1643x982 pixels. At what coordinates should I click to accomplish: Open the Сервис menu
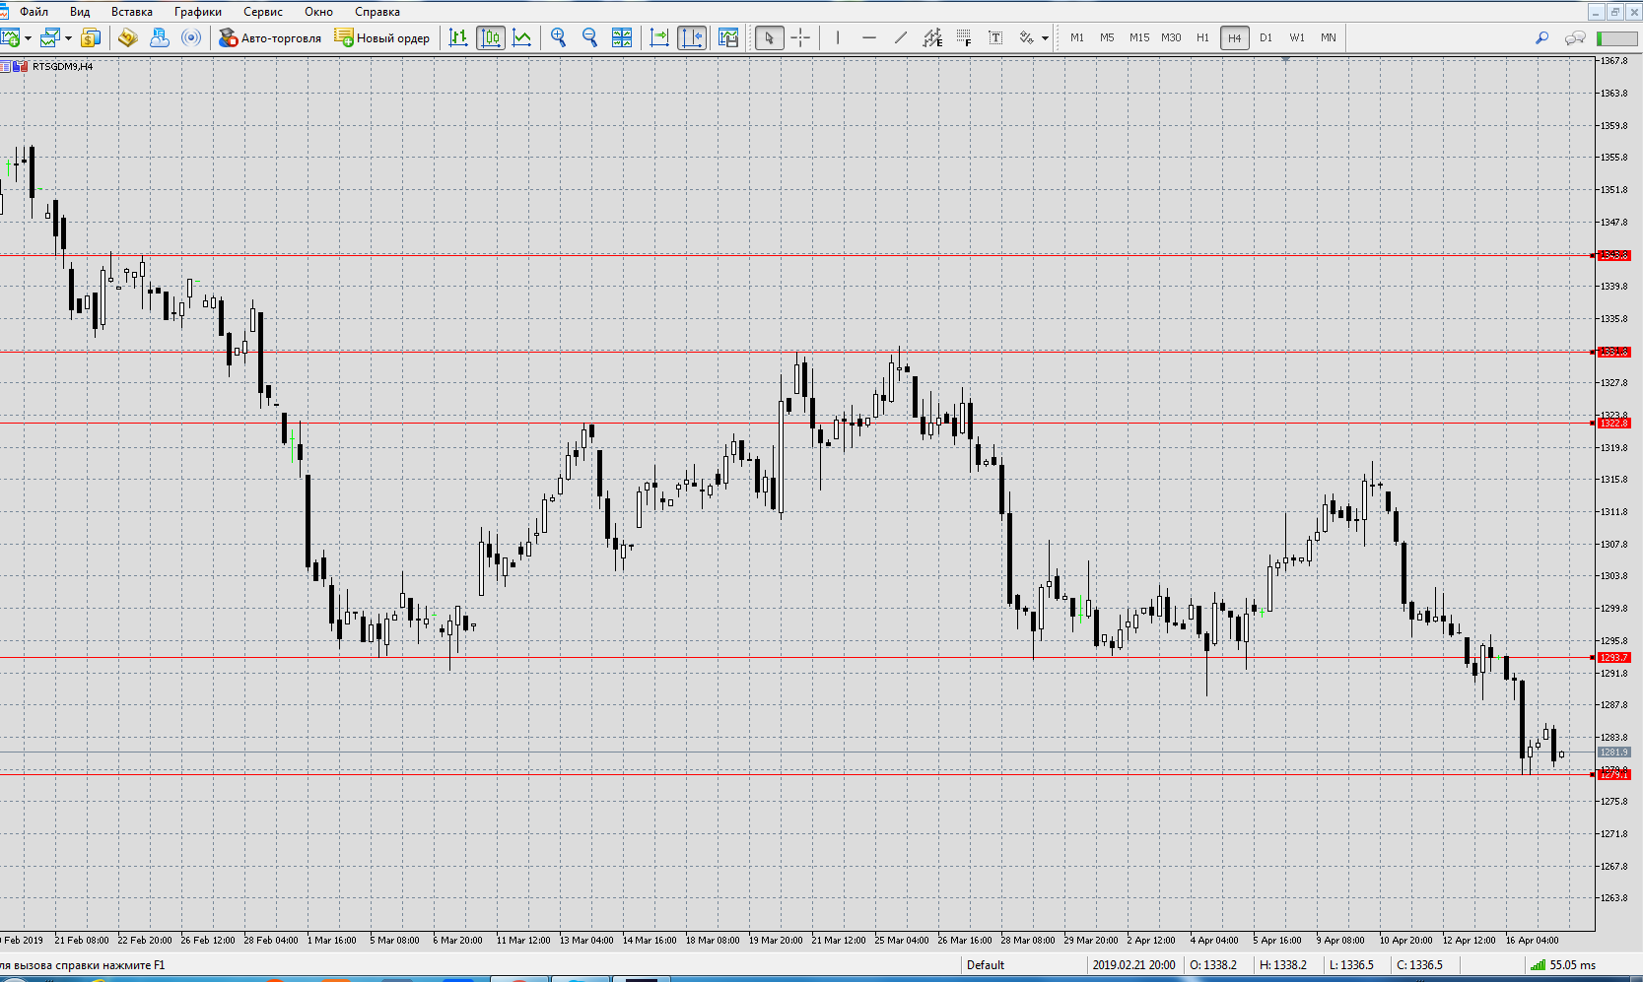263,12
